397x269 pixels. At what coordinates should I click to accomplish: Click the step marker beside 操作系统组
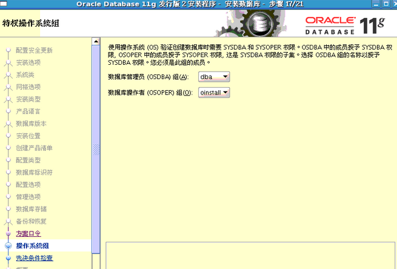pos(8,246)
